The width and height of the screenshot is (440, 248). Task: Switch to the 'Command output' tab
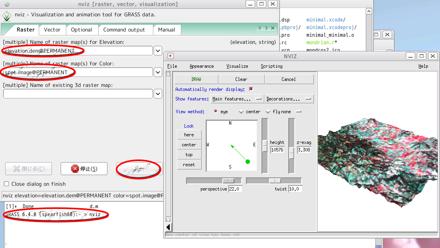click(x=124, y=30)
